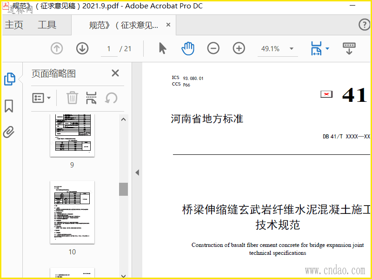372x279 pixels.
Task: Click the DB 41/T XXXX text
Action: tap(346, 136)
